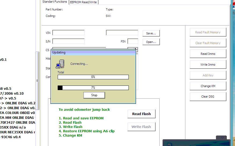Switch to the EEPROM Read/Write tab

(84, 2)
